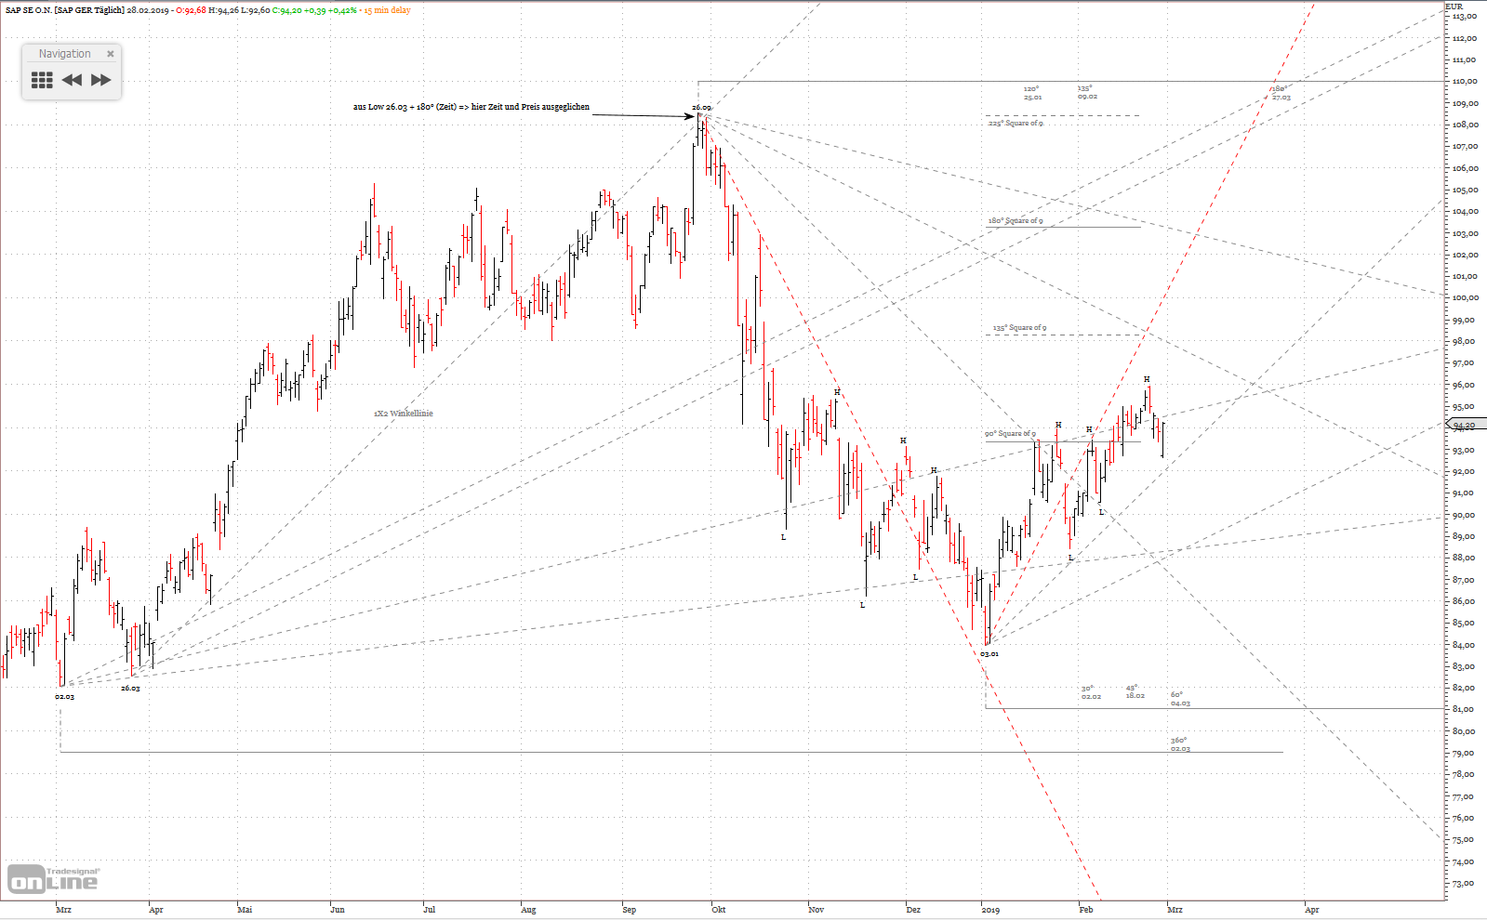Select the '360° 02.03' time marker label
The height and width of the screenshot is (920, 1487).
[1180, 744]
